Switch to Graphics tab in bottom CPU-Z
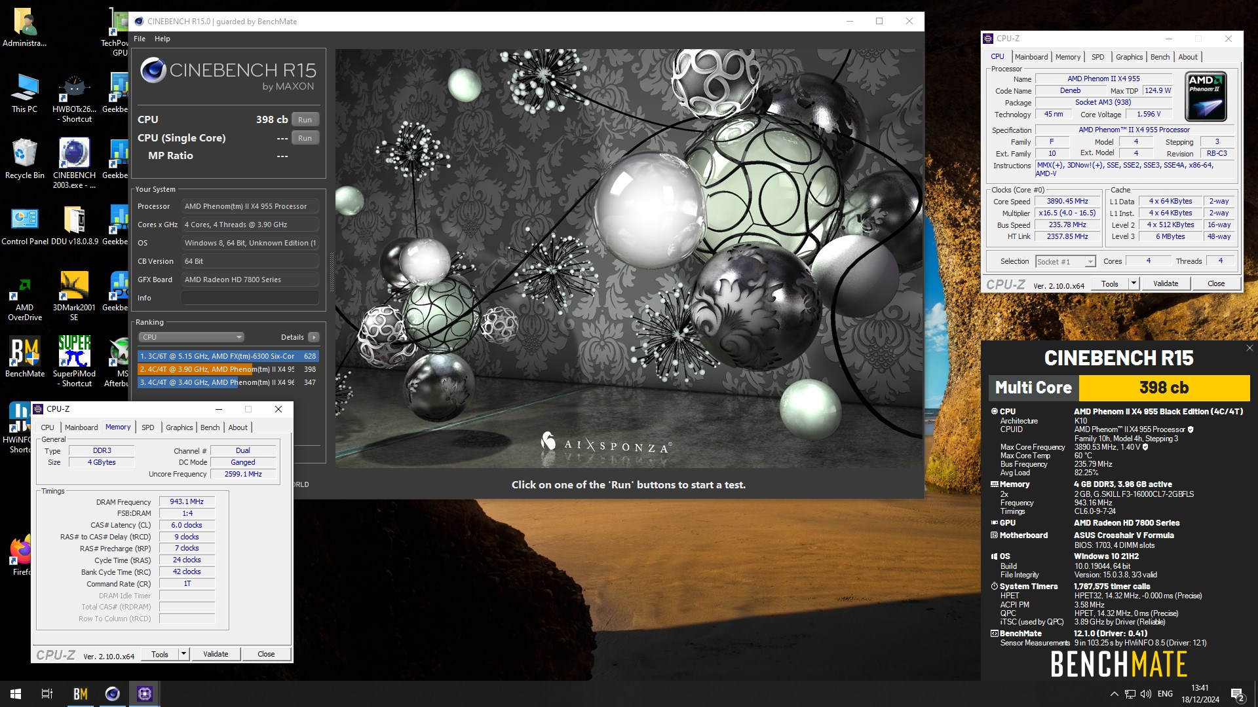 coord(179,427)
